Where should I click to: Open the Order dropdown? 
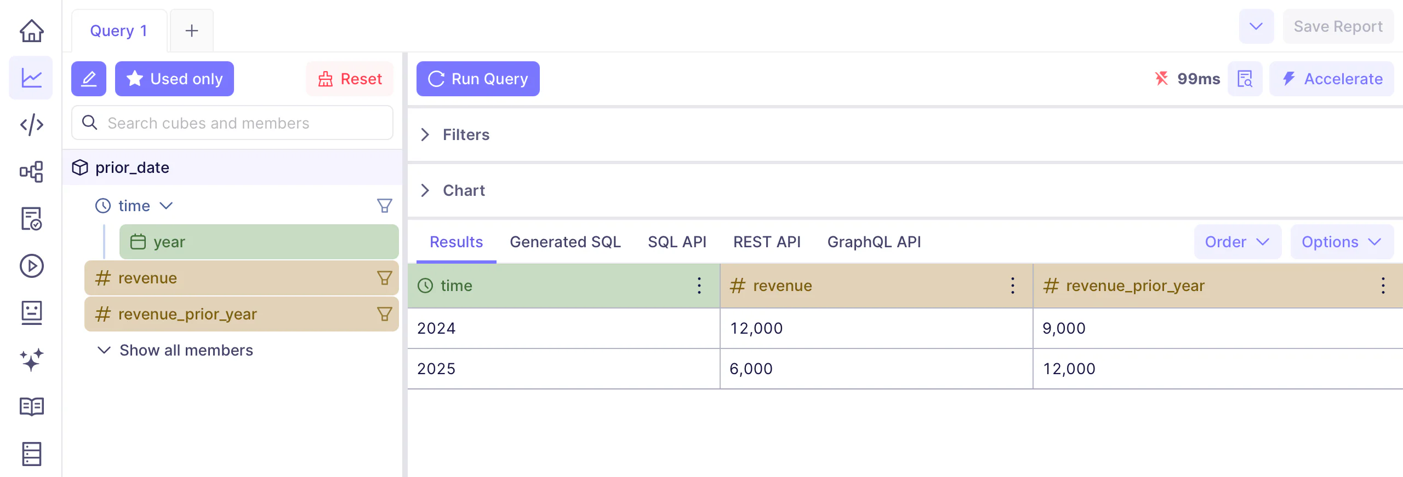click(x=1237, y=242)
